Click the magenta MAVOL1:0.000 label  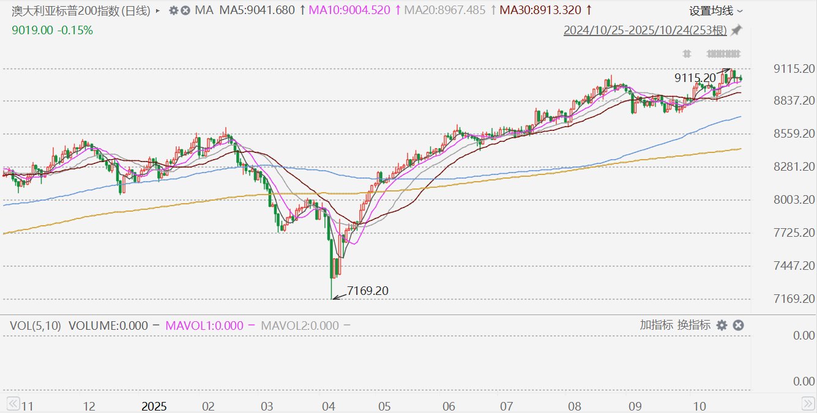click(204, 326)
